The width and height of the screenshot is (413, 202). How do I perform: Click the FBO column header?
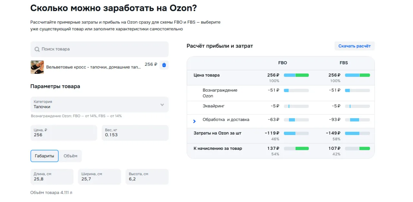pos(282,63)
